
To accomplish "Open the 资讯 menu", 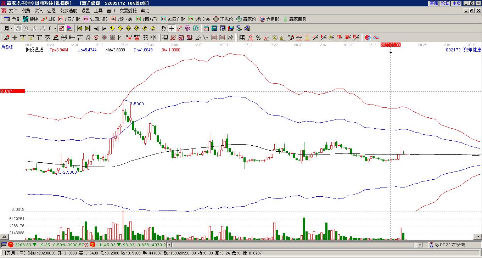I will [39, 11].
